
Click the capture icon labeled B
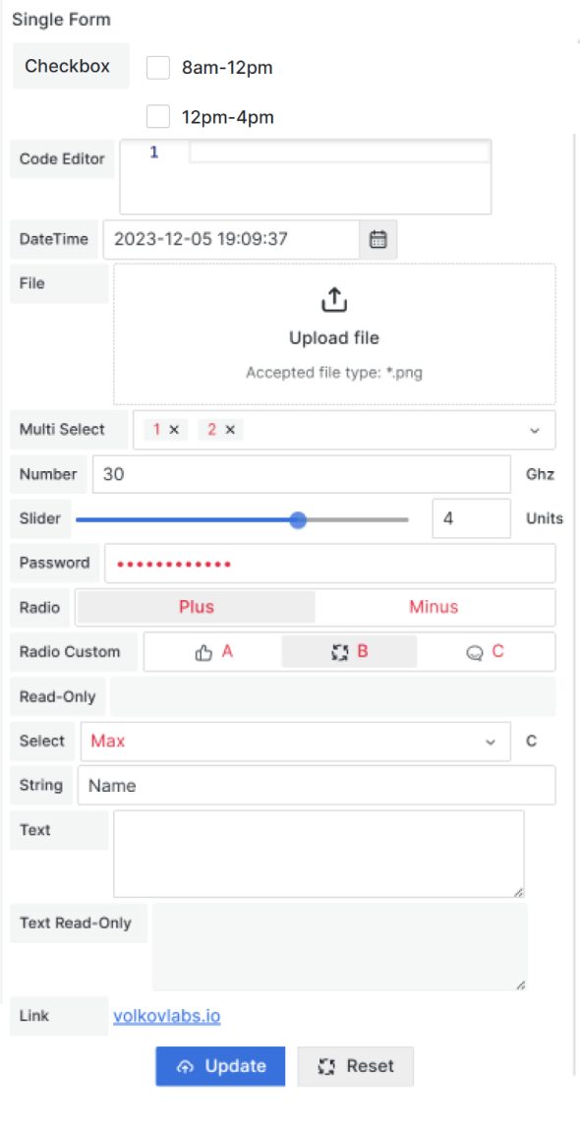pyautogui.click(x=337, y=651)
